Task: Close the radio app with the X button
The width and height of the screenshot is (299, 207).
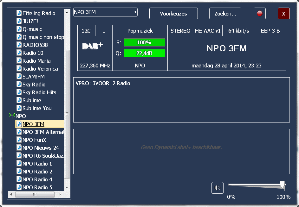Action: [283, 14]
